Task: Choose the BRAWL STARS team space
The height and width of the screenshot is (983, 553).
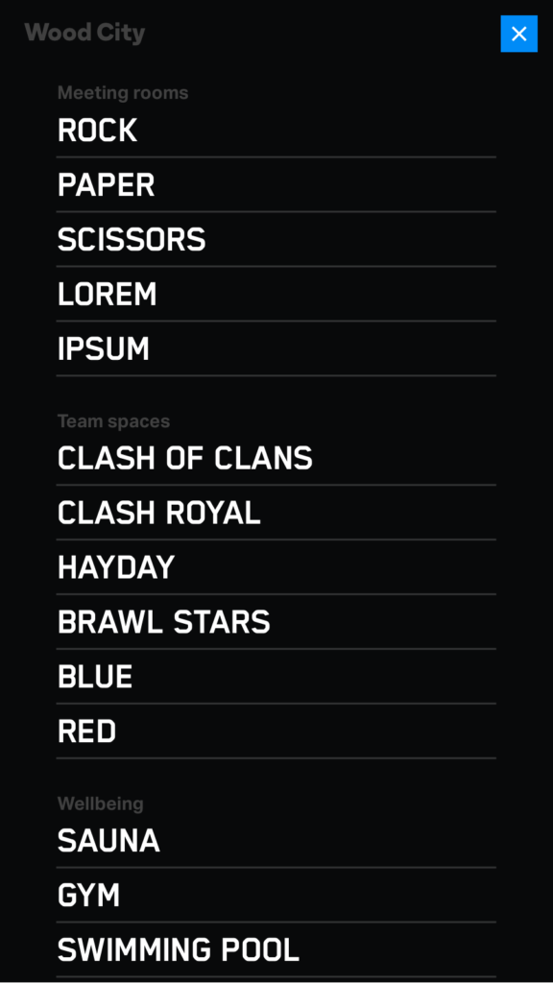Action: (x=276, y=622)
